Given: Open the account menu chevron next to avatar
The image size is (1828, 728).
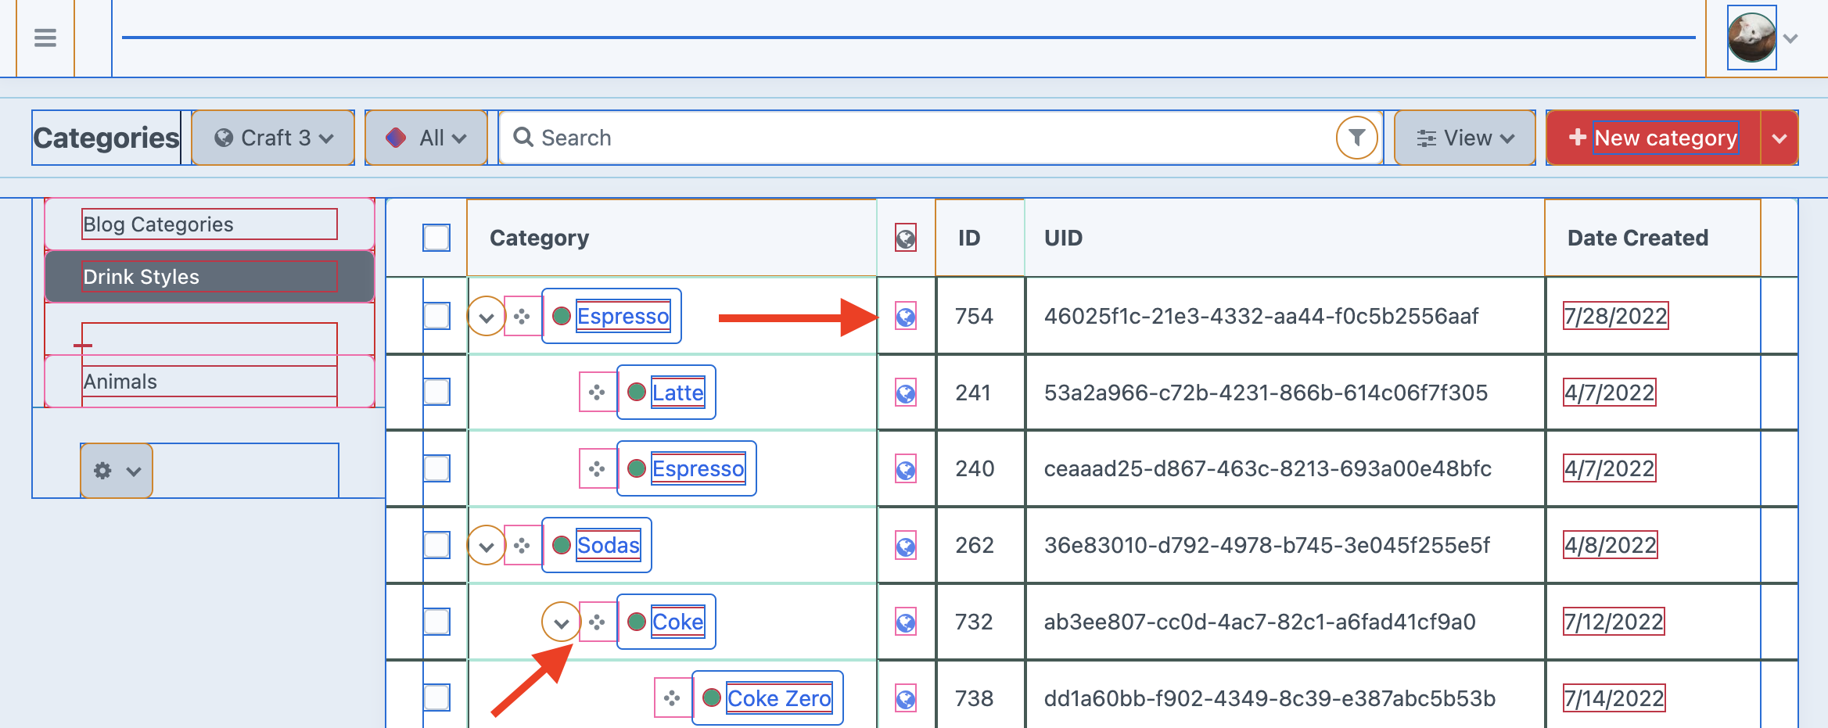Looking at the screenshot, I should tap(1790, 38).
